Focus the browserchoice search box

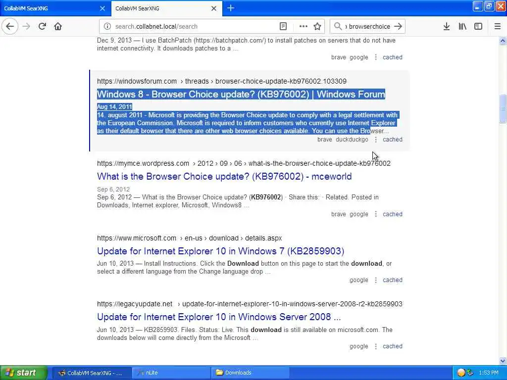[x=368, y=26]
